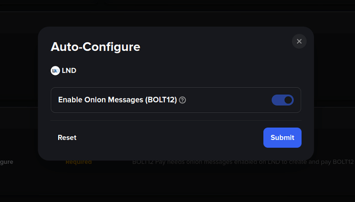Disable onion messages using the blue switch
The image size is (355, 202).
(x=282, y=100)
